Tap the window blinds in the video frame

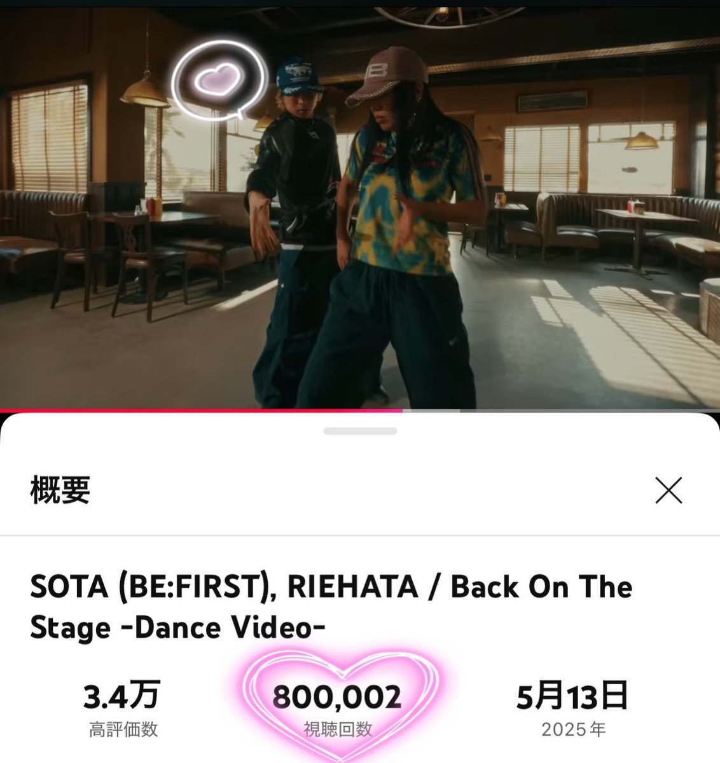49,136
